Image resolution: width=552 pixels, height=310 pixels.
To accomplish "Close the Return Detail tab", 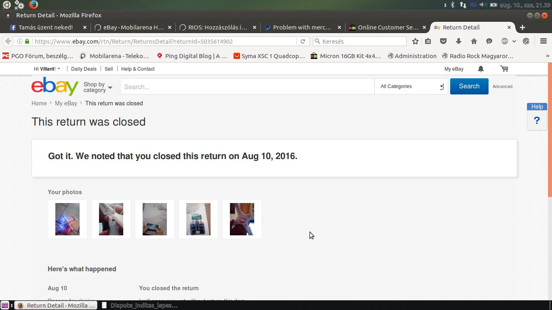I will pyautogui.click(x=509, y=27).
